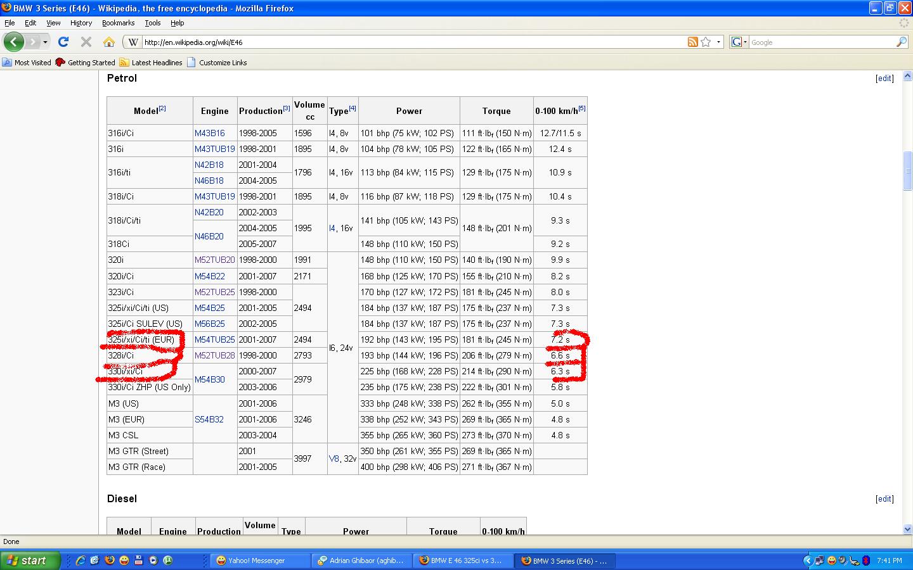This screenshot has width=913, height=570.
Task: Click the magnifier search icon
Action: coord(901,42)
